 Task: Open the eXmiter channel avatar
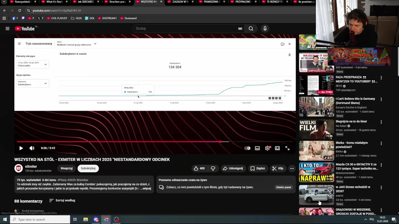point(19,168)
